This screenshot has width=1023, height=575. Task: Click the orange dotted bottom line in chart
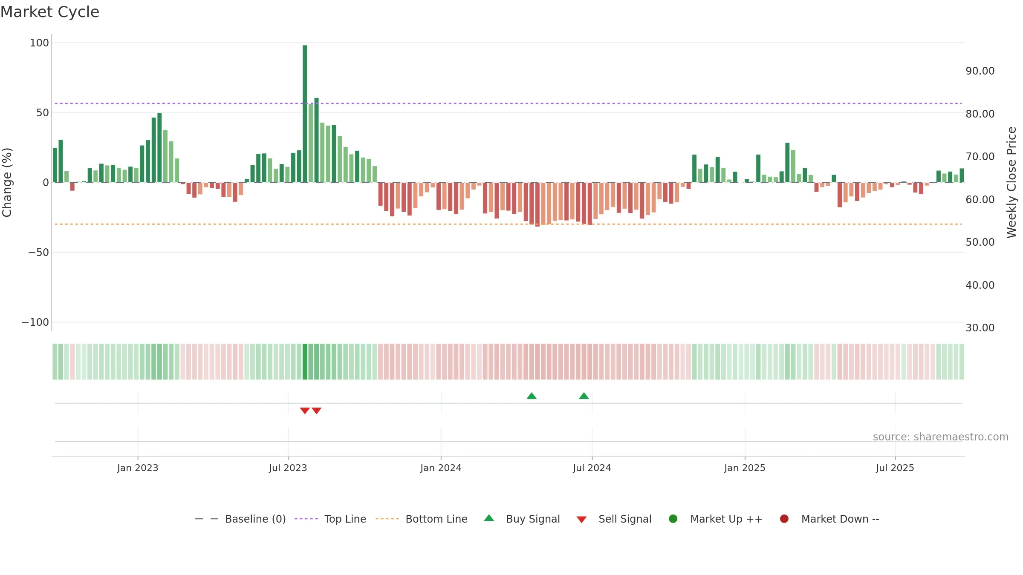[x=508, y=224]
